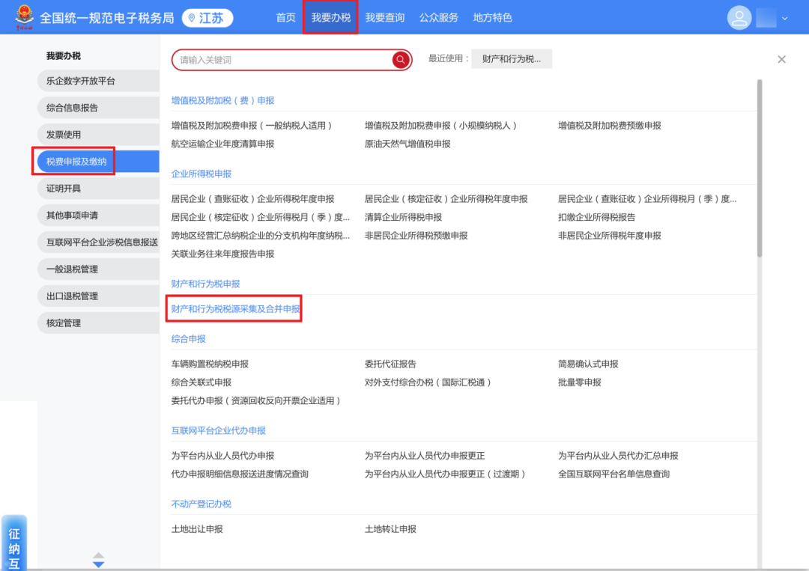Image resolution: width=809 pixels, height=571 pixels.
Task: Open 为平台内从业人员代办申报更正（过渡期）
Action: [x=446, y=474]
